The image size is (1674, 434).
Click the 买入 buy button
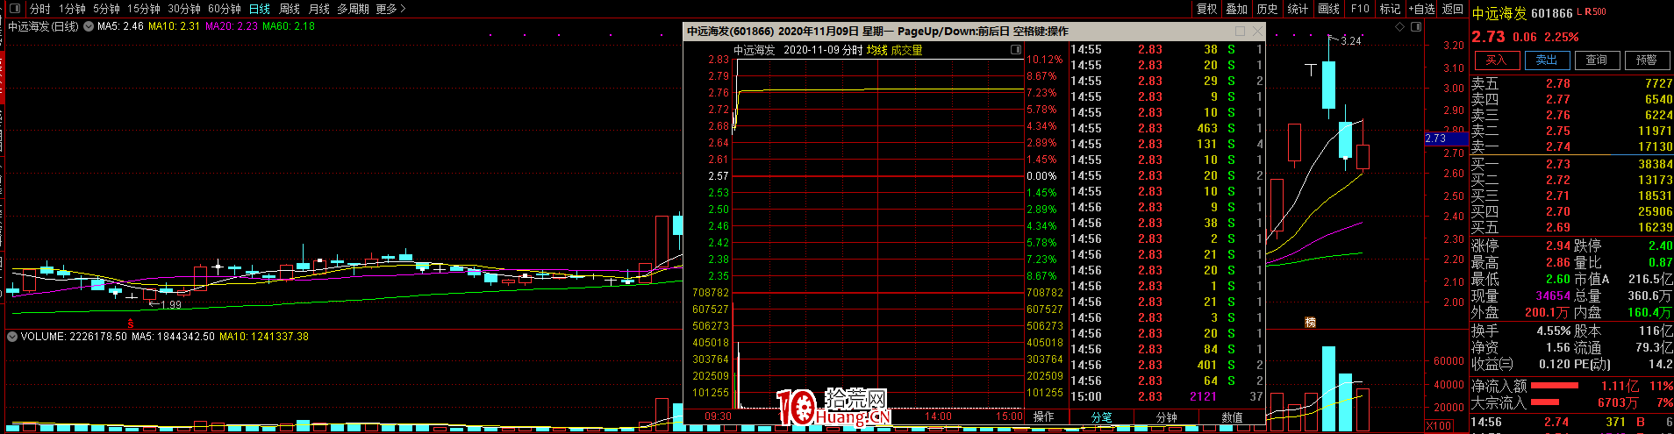[x=1496, y=60]
